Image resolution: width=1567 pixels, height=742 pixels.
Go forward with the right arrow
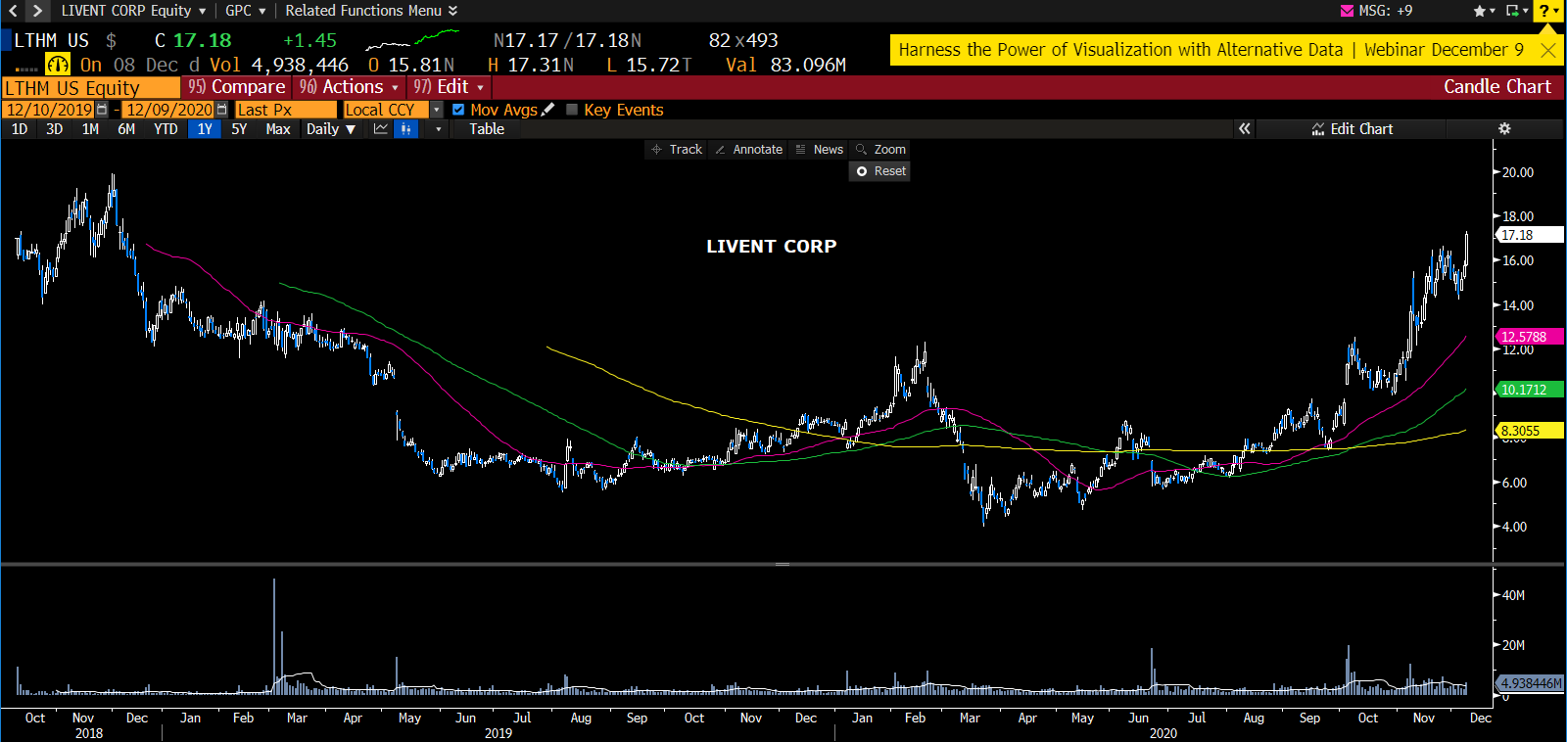pos(37,11)
